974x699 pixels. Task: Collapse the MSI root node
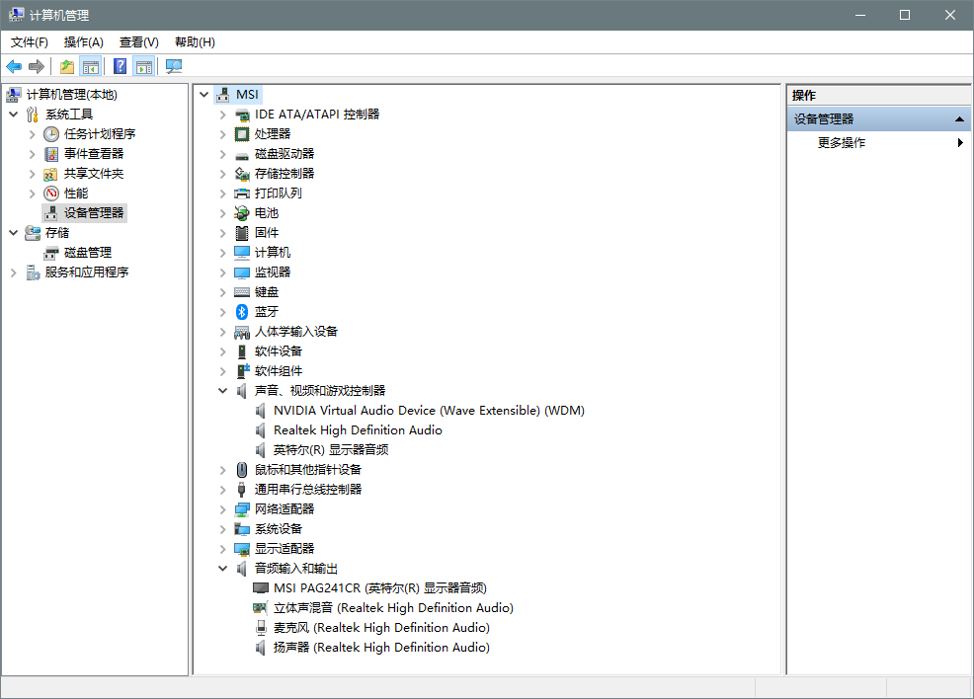(203, 95)
